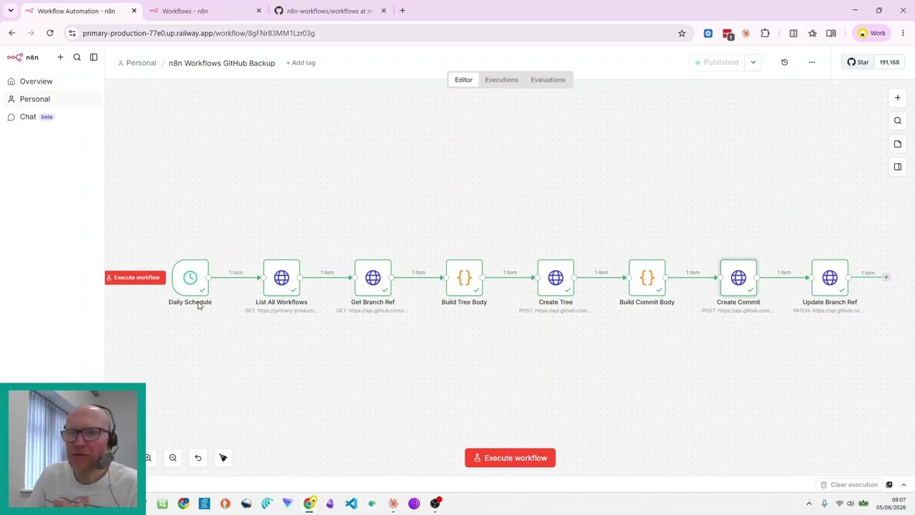This screenshot has height=515, width=915.
Task: Tidy up the workflow with broom icon
Action: point(223,458)
